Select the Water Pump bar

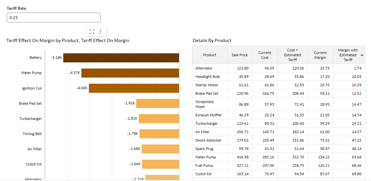[130, 73]
